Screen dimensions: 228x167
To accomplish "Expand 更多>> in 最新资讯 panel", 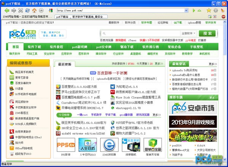I will click(x=212, y=64).
